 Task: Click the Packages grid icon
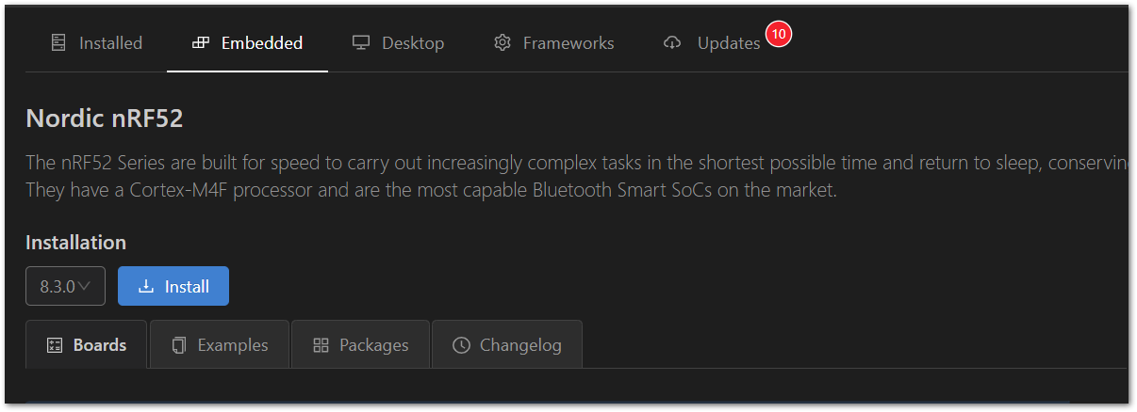(x=321, y=345)
